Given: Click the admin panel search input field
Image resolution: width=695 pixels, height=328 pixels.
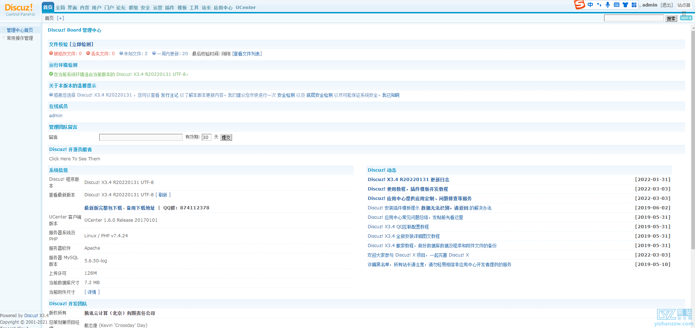Looking at the screenshot, I should coord(634,18).
